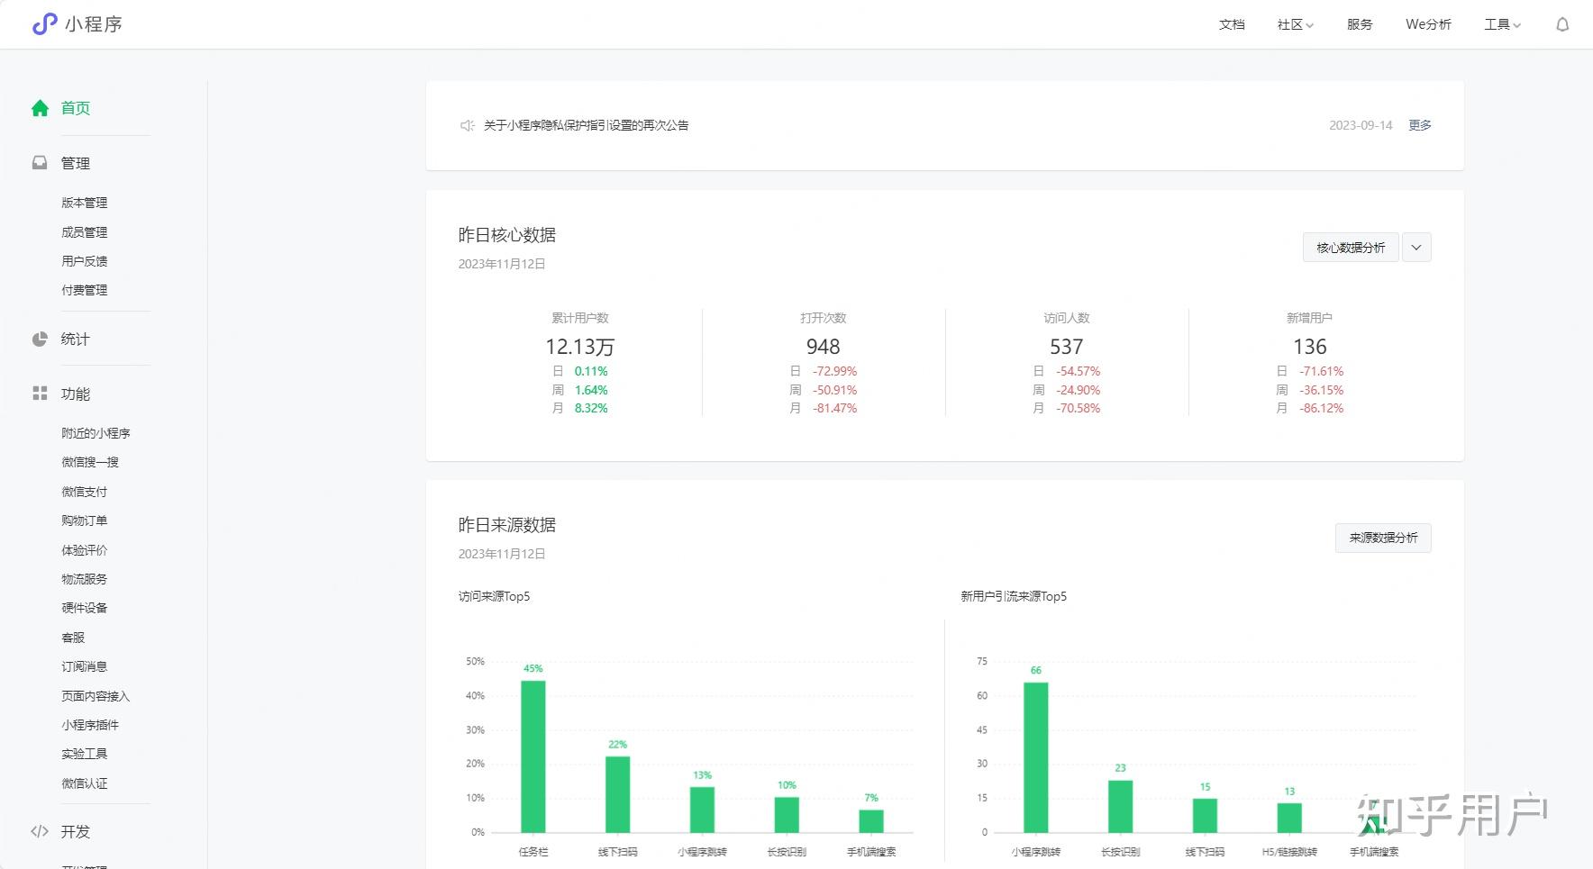The image size is (1593, 869).
Task: Open 页面内容接入 in the sidebar
Action: pyautogui.click(x=96, y=696)
